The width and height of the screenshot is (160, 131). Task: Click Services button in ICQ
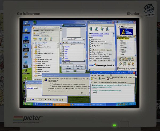(x=68, y=68)
